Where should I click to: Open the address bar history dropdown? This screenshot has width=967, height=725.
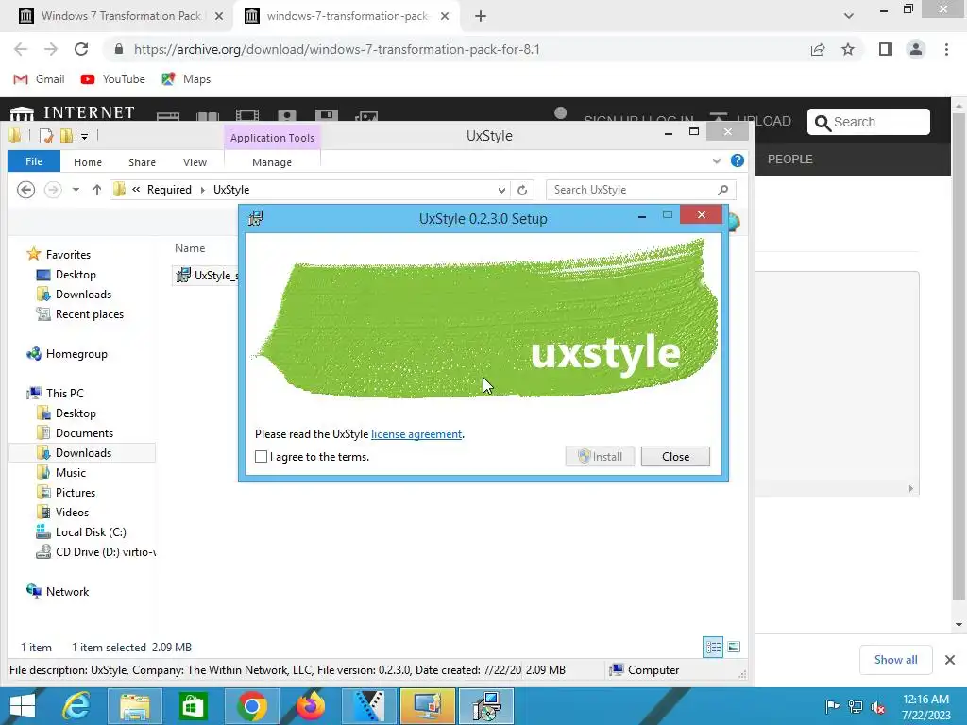[x=501, y=190]
